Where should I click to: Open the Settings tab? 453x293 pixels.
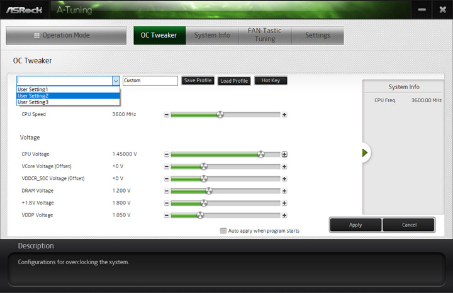[x=318, y=35]
